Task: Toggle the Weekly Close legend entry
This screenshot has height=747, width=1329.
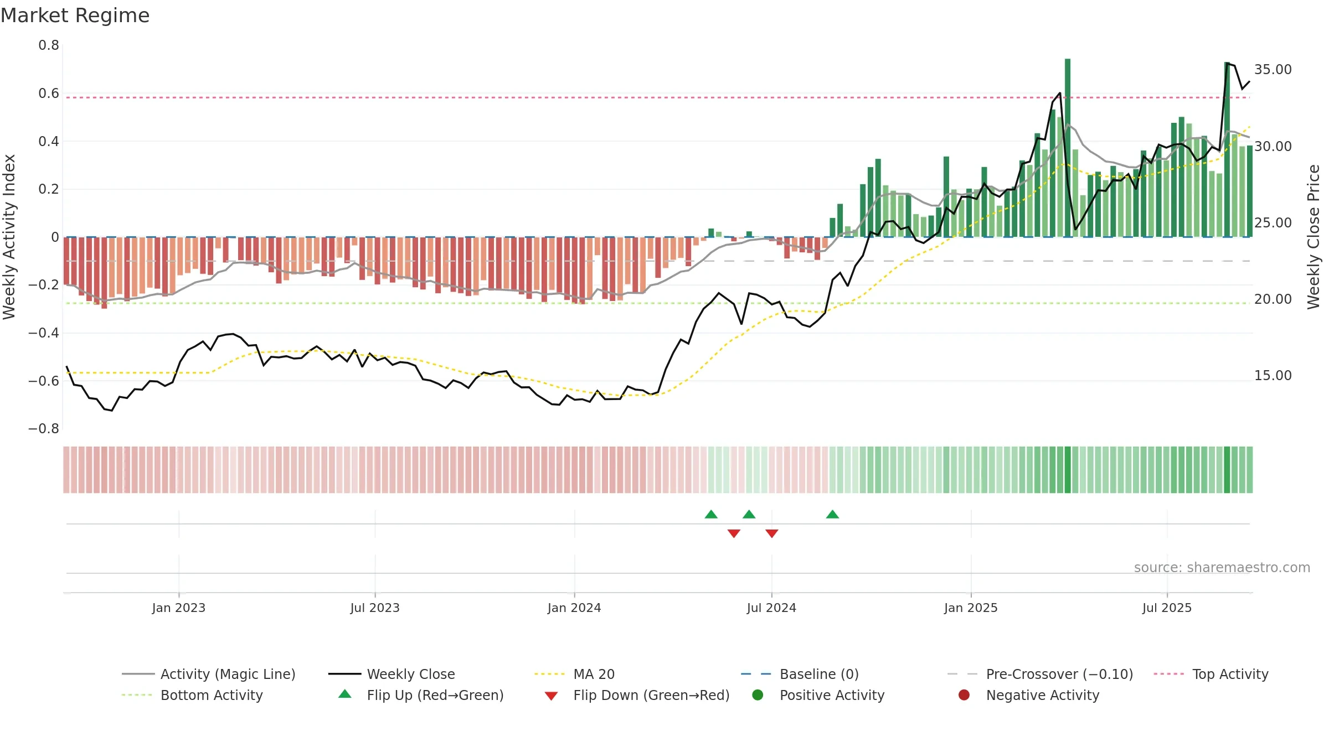Action: point(392,674)
